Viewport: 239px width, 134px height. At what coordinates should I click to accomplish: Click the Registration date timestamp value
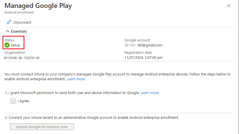[x=143, y=58]
